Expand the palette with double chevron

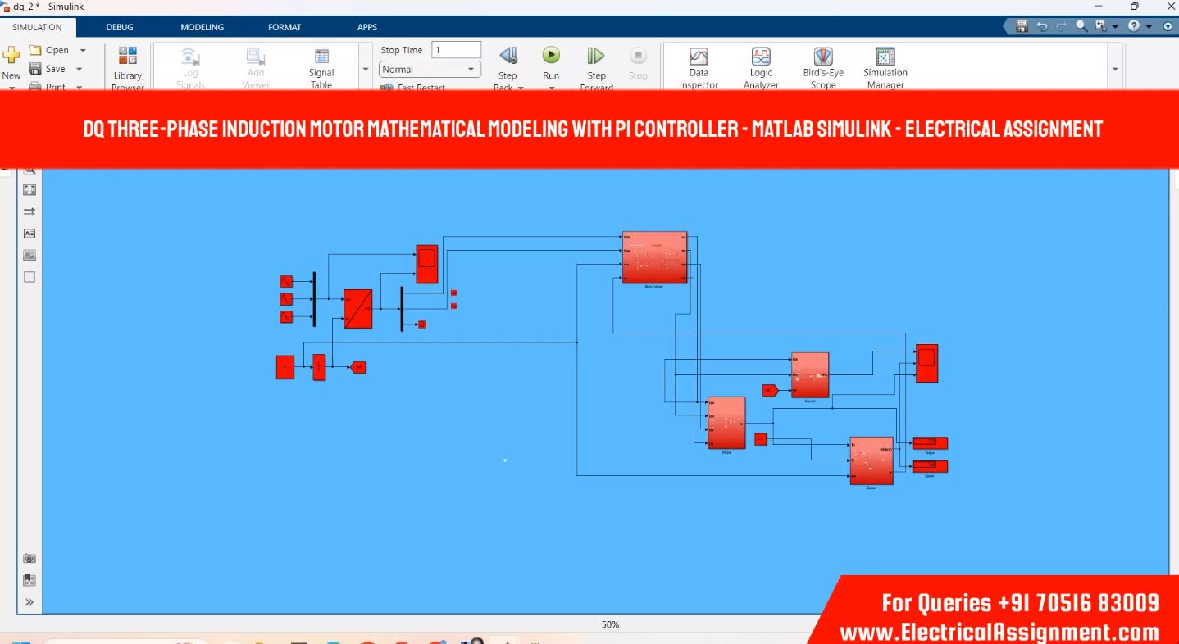tap(30, 602)
